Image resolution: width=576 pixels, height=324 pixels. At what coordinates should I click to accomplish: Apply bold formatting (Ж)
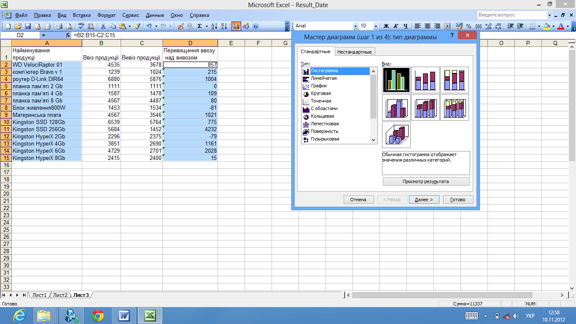[x=386, y=26]
